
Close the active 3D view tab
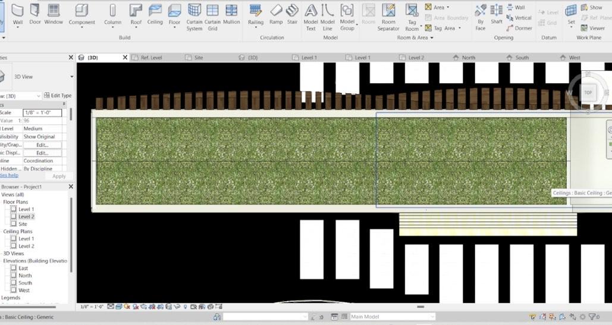tap(125, 57)
